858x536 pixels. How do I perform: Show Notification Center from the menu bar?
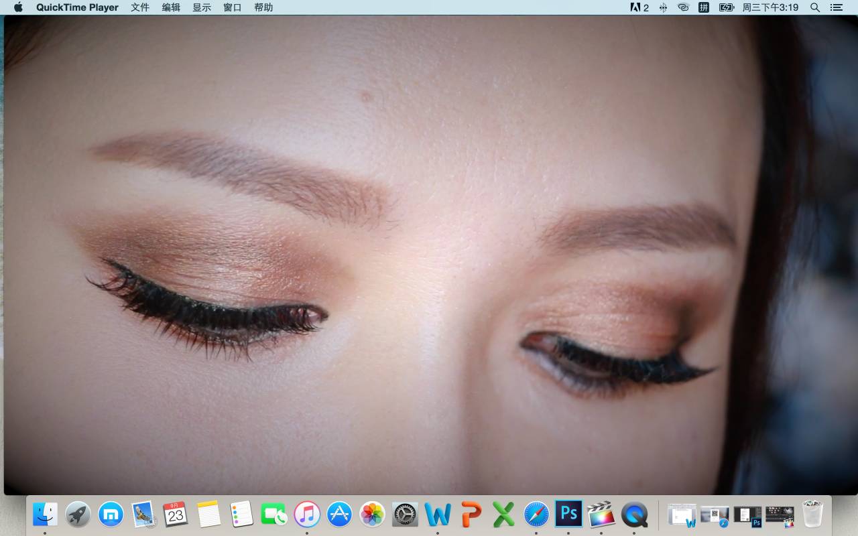click(x=836, y=7)
